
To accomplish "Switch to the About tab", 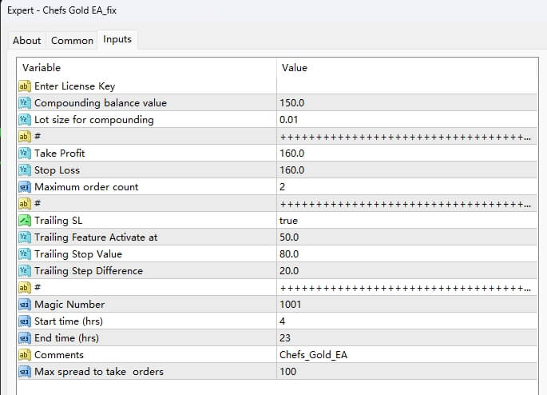I will point(26,41).
